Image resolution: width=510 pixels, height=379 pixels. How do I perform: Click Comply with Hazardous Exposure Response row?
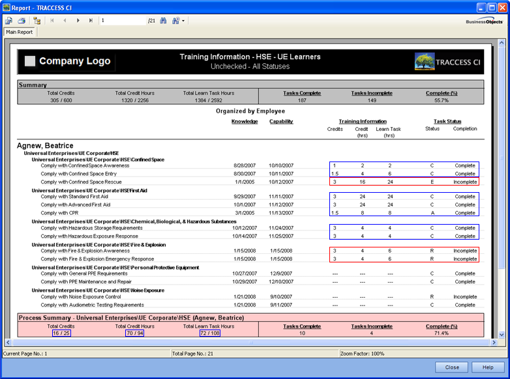250,236
